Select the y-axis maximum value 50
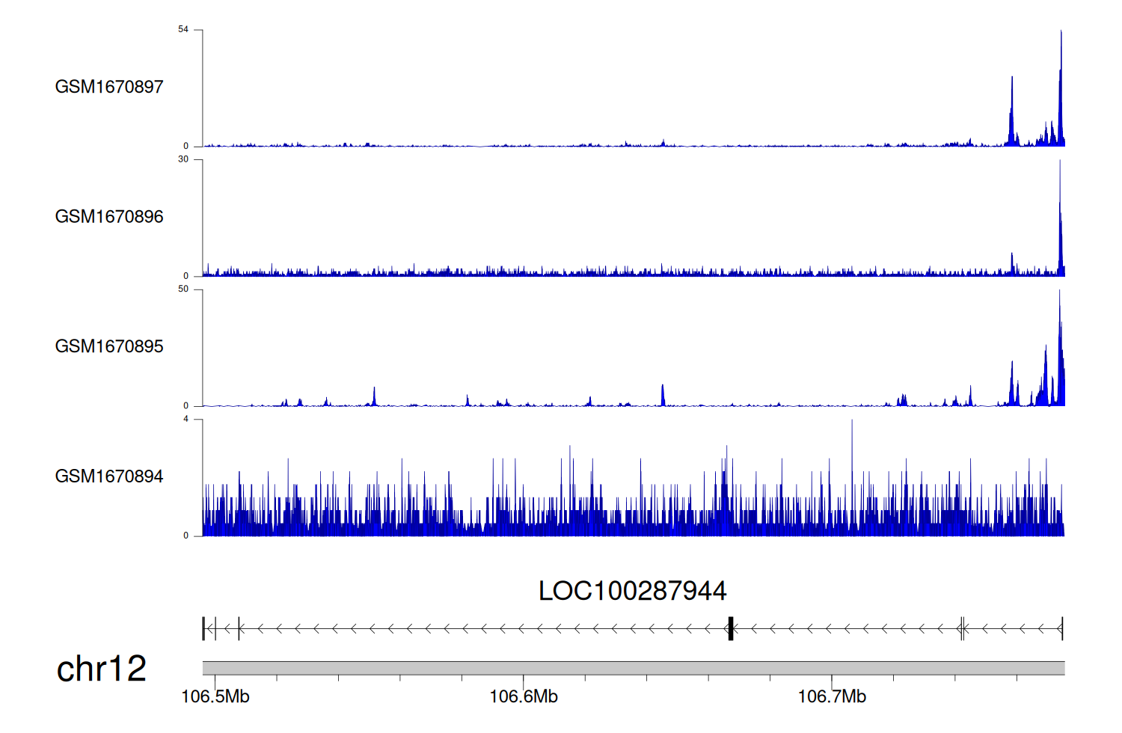The image size is (1122, 733). pyautogui.click(x=183, y=289)
